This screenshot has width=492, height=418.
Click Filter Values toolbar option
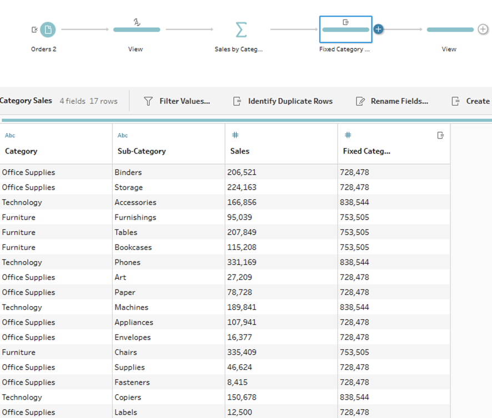177,101
